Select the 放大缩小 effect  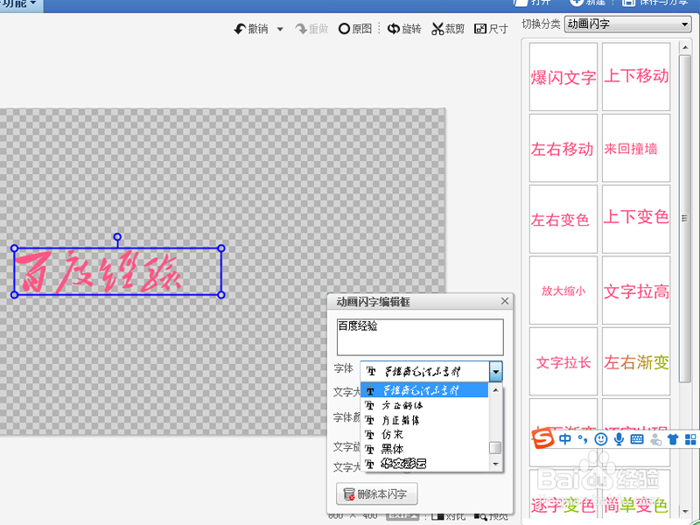click(563, 290)
